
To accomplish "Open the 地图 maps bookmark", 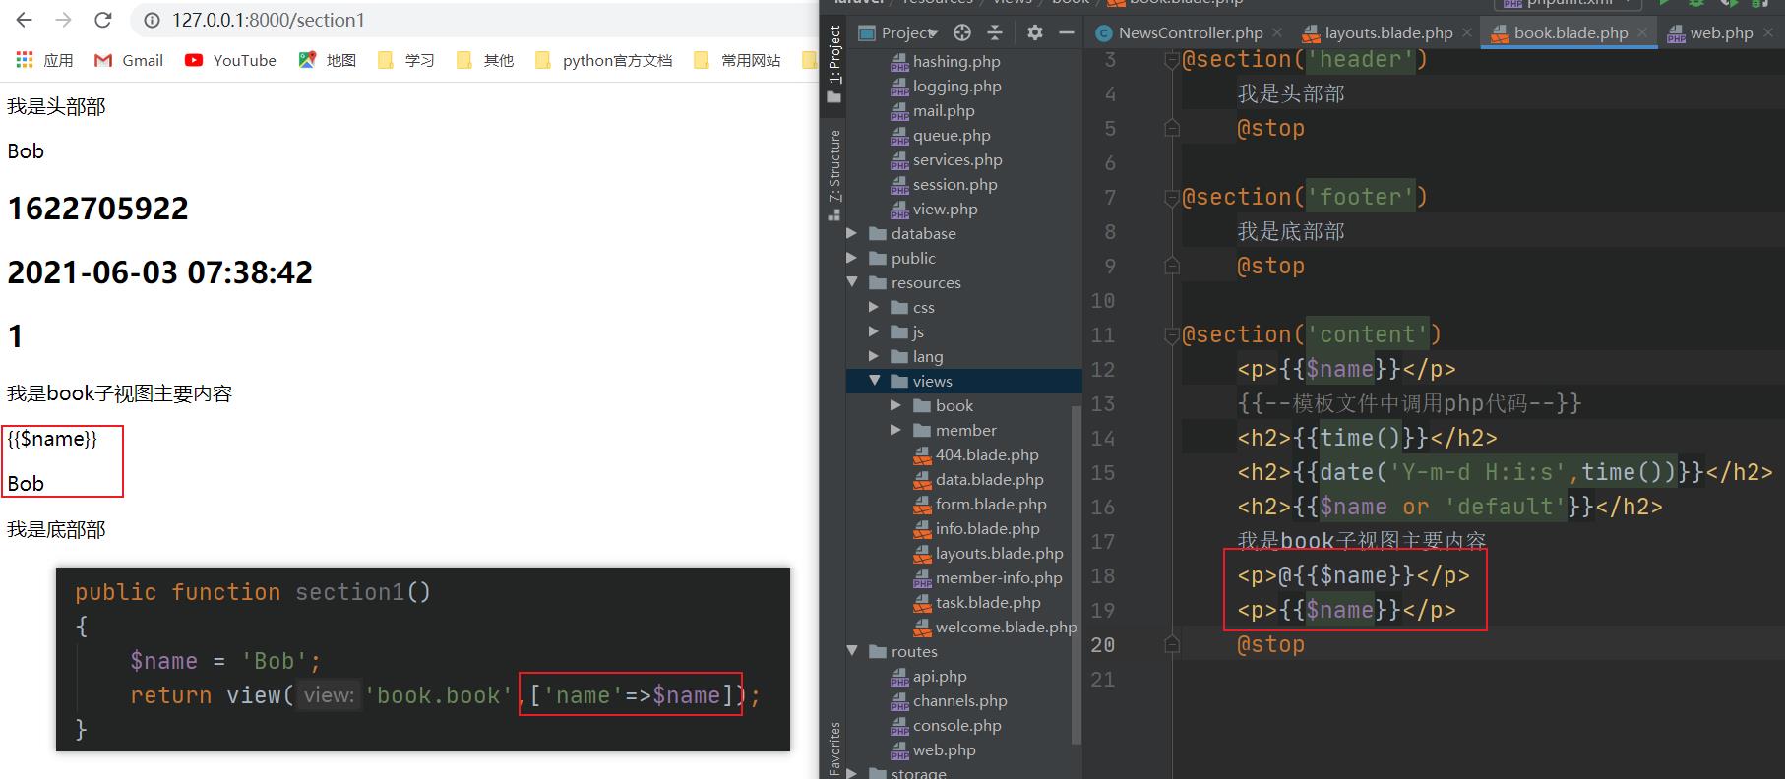I will [x=328, y=60].
